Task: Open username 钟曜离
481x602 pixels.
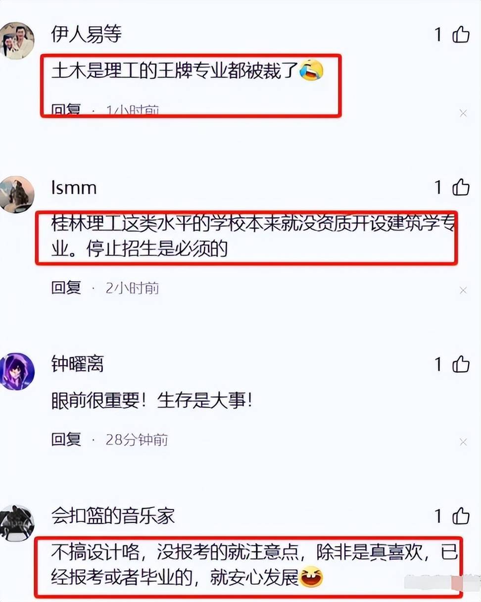Action: click(x=78, y=365)
